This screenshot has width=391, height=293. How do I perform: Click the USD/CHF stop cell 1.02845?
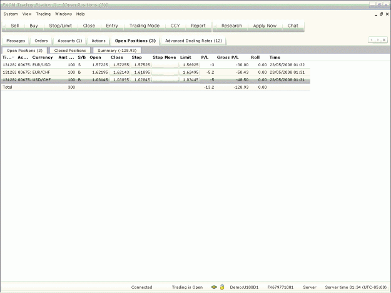tap(141, 80)
